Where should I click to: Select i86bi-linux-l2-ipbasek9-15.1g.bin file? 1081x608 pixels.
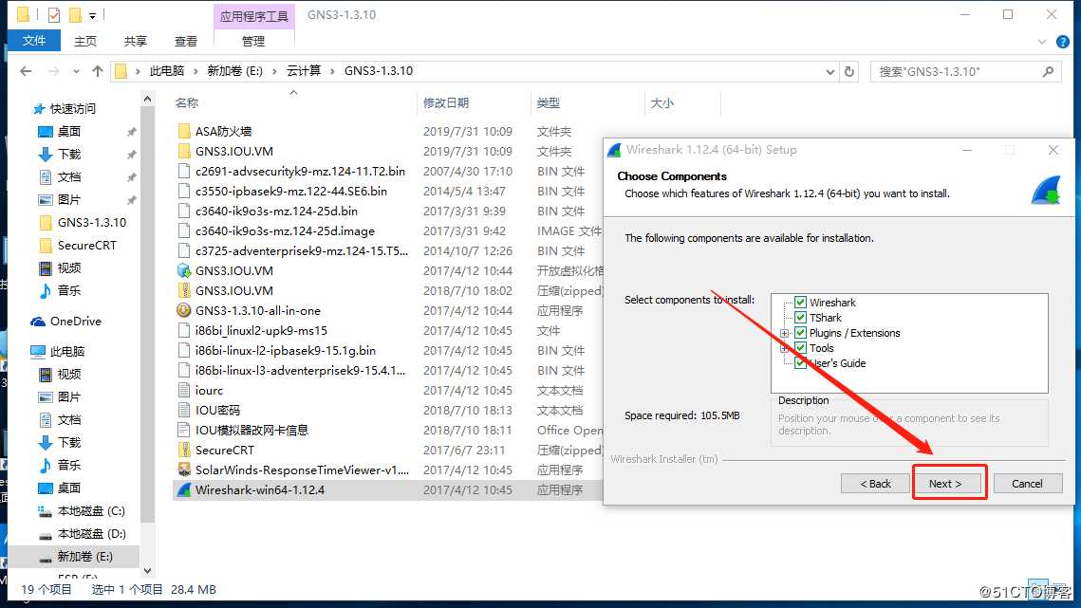(x=286, y=350)
